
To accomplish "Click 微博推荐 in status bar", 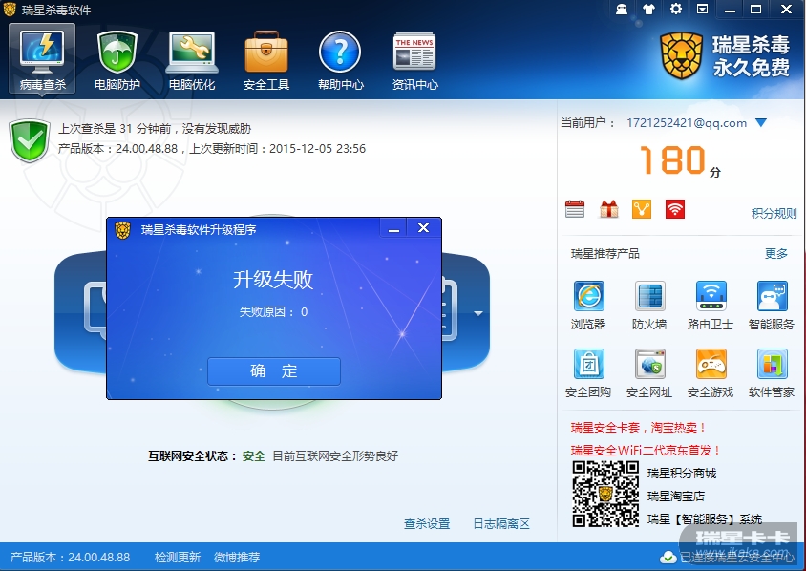I will 237,557.
